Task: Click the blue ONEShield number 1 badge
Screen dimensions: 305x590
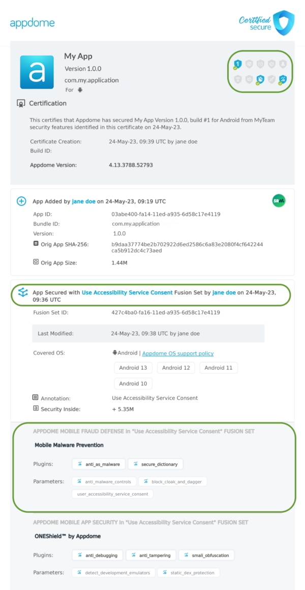Action: (x=236, y=64)
